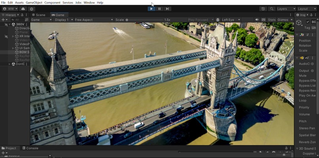Open the Window menu
Viewport: 319px width, 158px height.
(89, 3)
